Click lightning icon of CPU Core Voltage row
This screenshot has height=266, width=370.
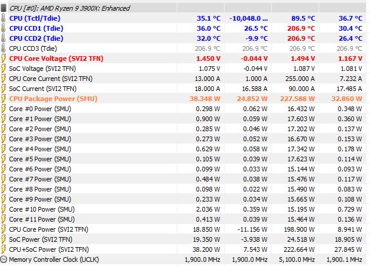click(x=4, y=59)
